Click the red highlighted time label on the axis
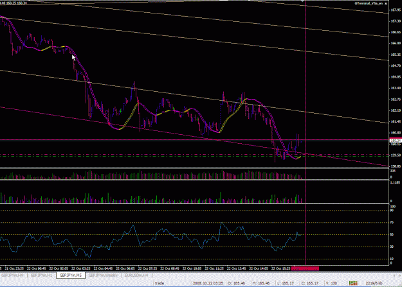The width and height of the screenshot is (402, 287). tap(305, 268)
